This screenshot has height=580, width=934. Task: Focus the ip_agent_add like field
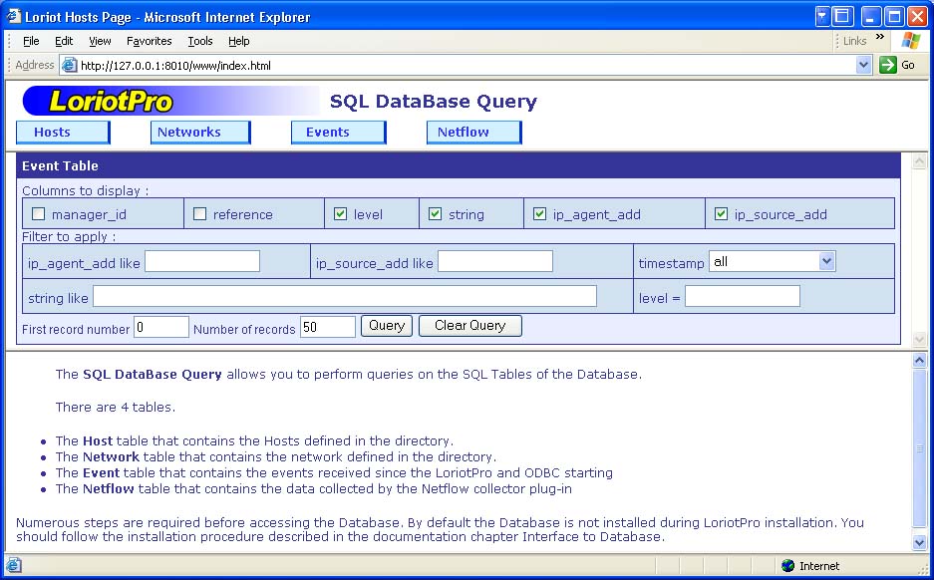(x=202, y=261)
